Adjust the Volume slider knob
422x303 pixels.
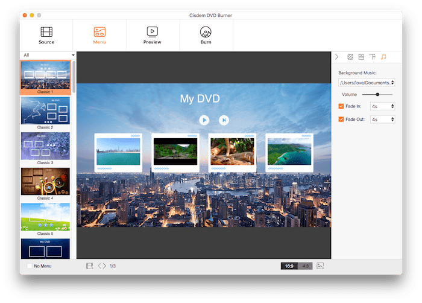(377, 94)
